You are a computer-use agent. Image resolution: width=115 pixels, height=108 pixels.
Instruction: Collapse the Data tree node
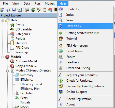tap(3, 21)
